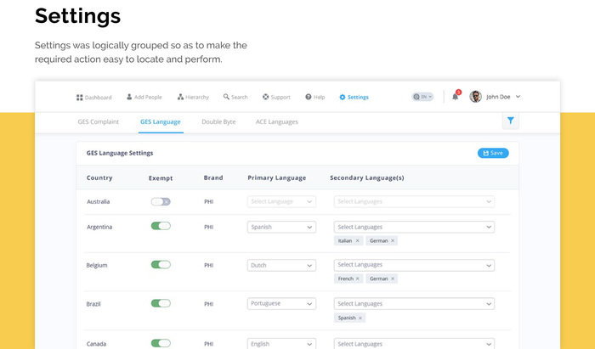
Task: Open Brazil's secondary languages dropdown
Action: (x=414, y=303)
